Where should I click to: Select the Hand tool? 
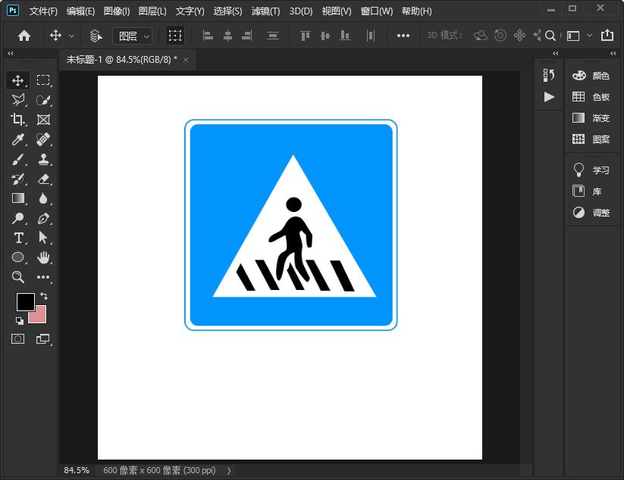[43, 257]
